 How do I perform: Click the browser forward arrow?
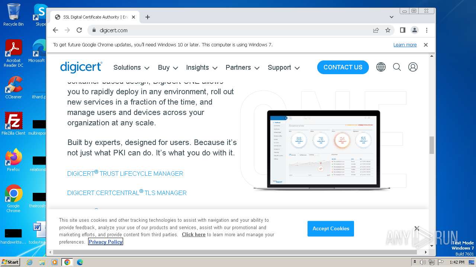pyautogui.click(x=67, y=30)
